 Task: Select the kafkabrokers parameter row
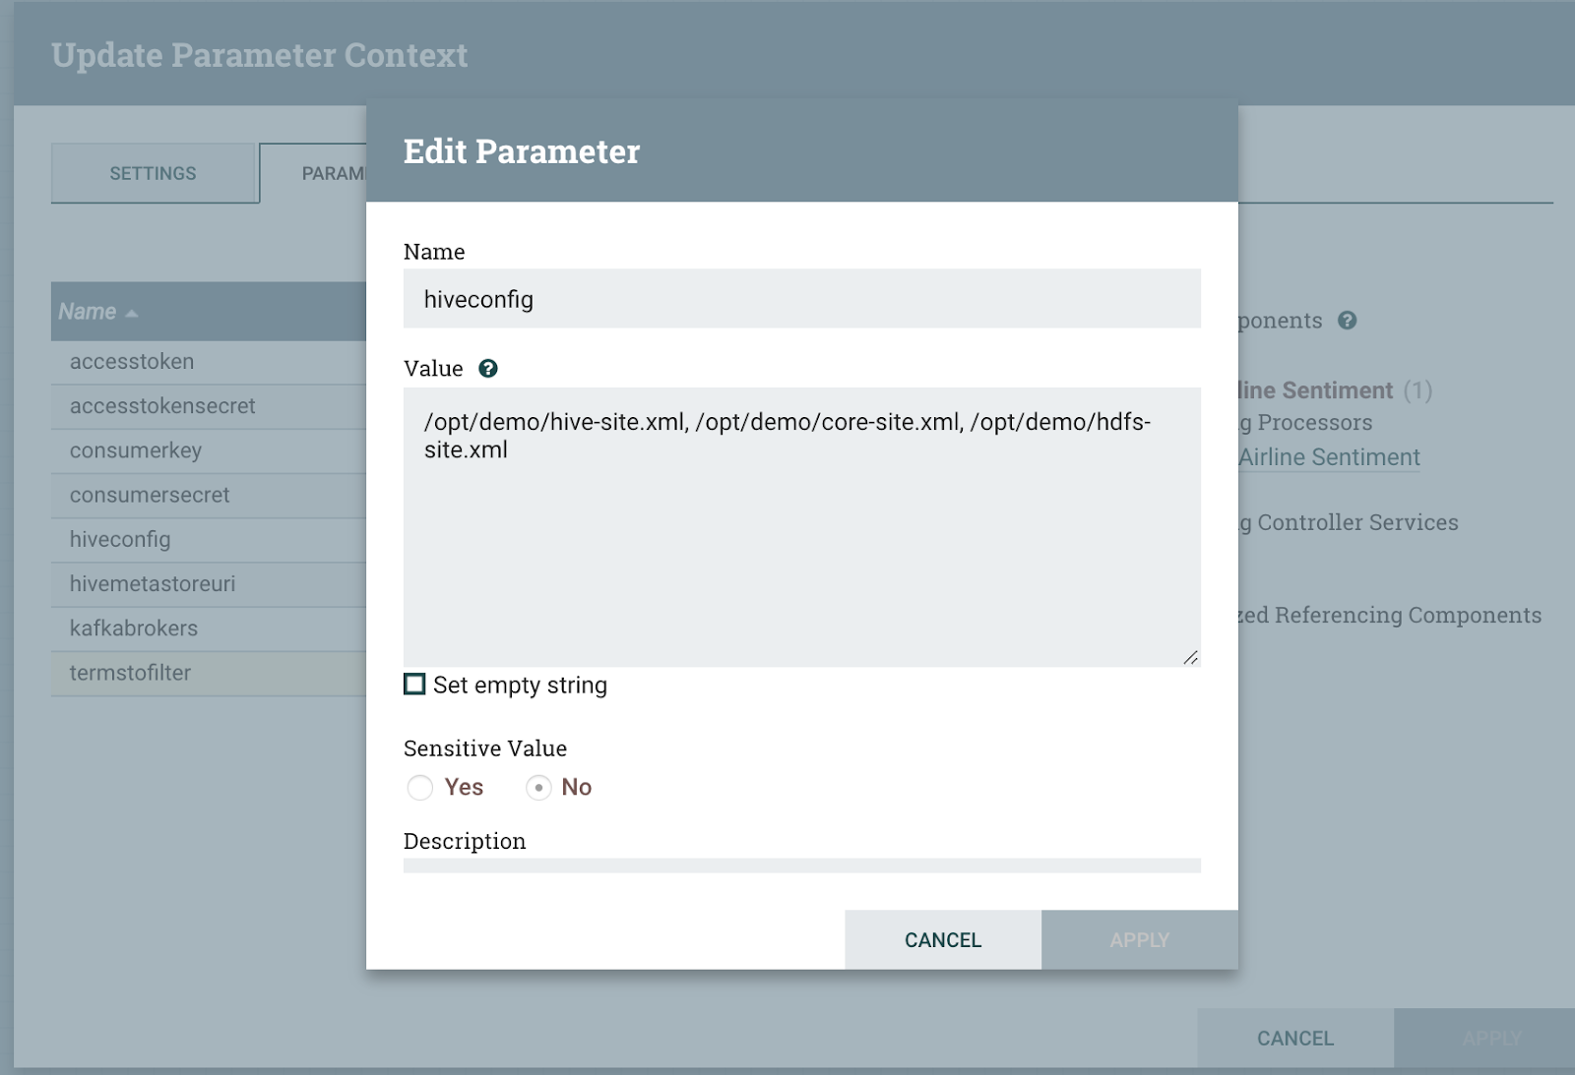click(134, 628)
